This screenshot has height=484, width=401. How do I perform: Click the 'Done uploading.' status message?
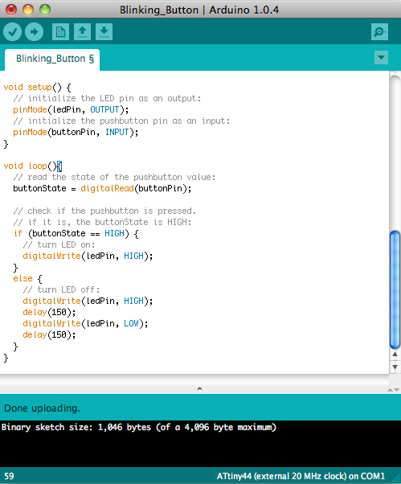42,408
